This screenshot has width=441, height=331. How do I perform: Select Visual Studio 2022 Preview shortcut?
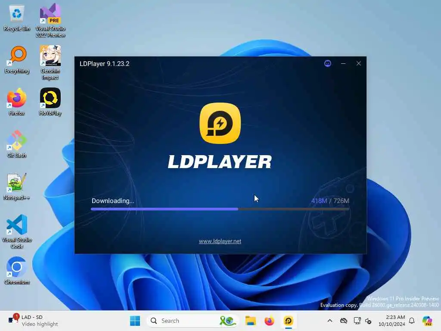pos(50,21)
